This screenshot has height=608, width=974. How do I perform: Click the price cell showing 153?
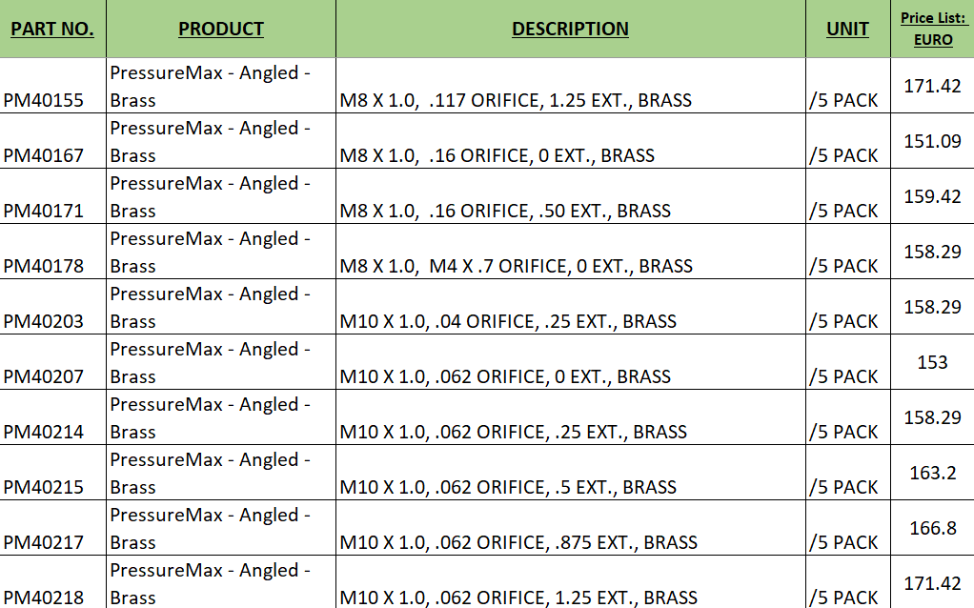click(x=932, y=362)
